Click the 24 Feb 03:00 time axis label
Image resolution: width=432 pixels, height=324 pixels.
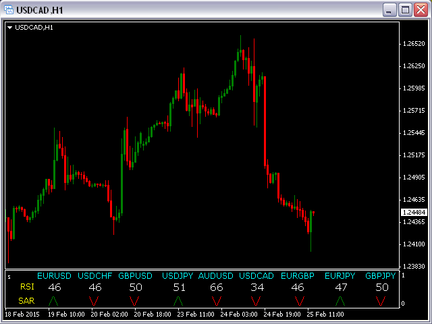click(239, 315)
